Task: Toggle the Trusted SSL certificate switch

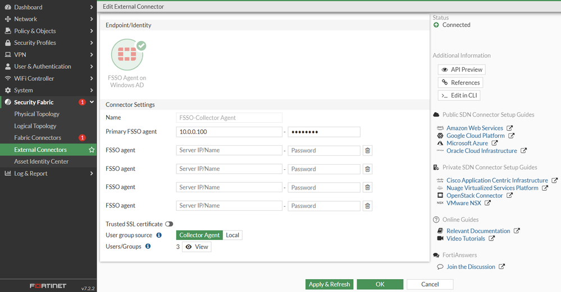Action: tap(169, 224)
